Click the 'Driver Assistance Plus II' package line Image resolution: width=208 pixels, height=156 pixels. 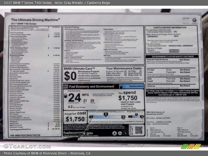click(19, 48)
